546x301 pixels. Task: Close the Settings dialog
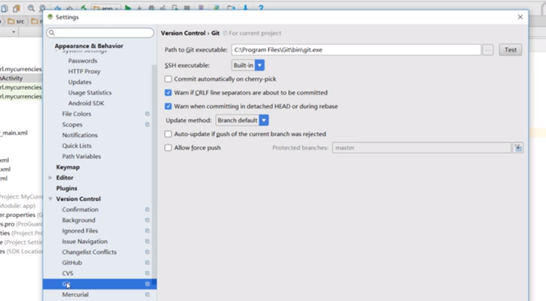coord(520,17)
